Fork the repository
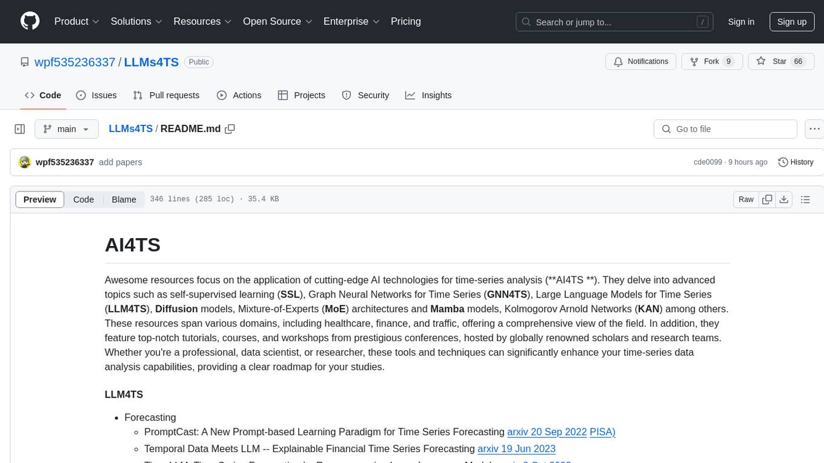This screenshot has height=463, width=824. [712, 62]
